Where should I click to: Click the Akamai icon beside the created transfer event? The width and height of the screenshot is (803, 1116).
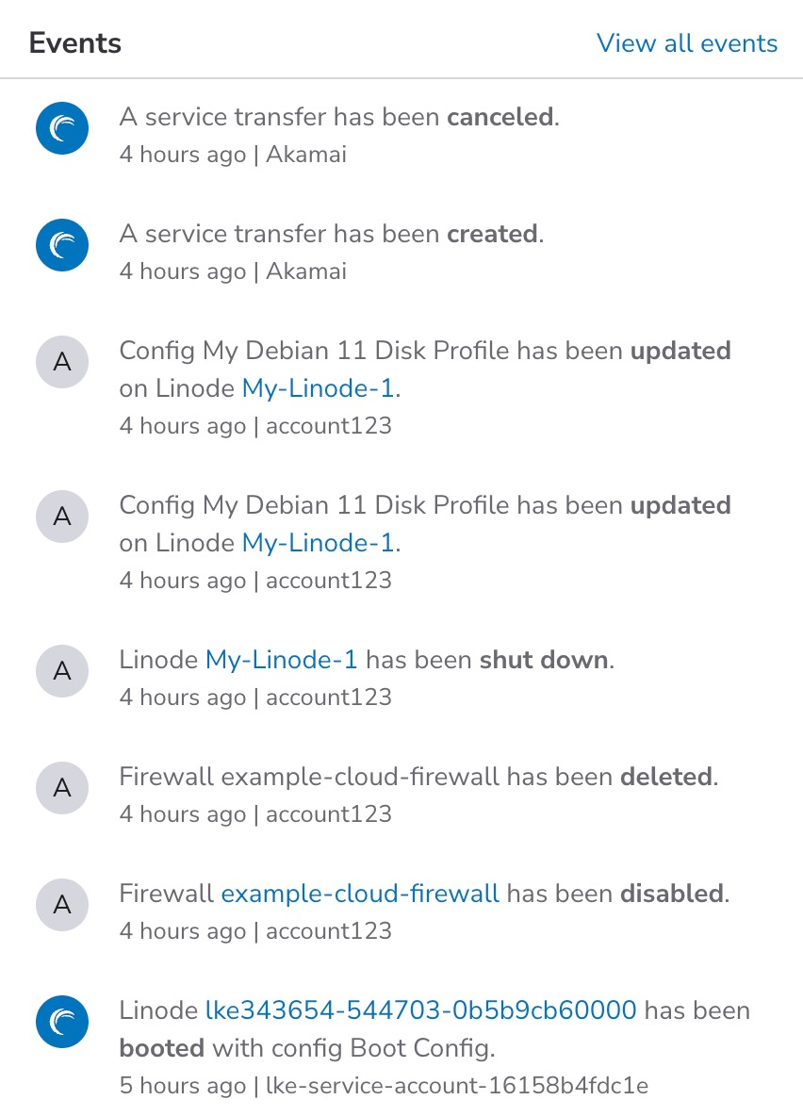pos(62,246)
